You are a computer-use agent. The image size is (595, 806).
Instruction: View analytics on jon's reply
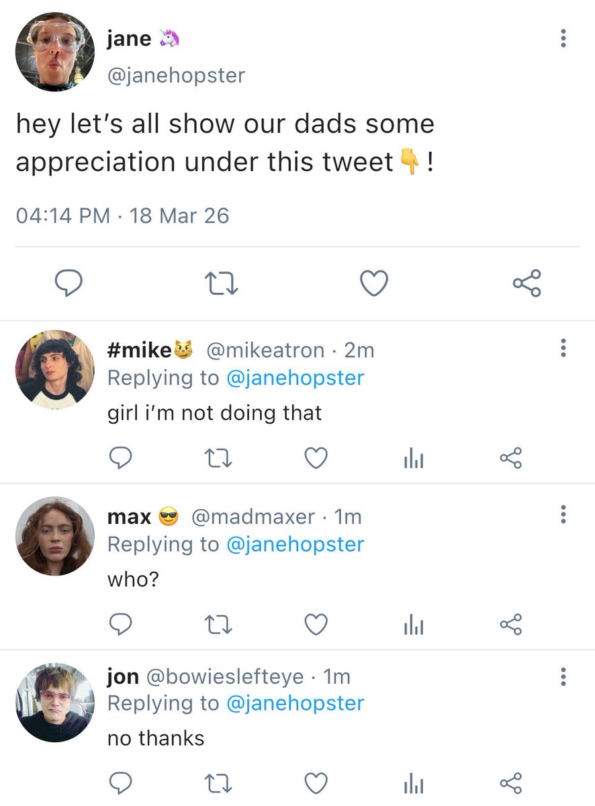click(413, 783)
